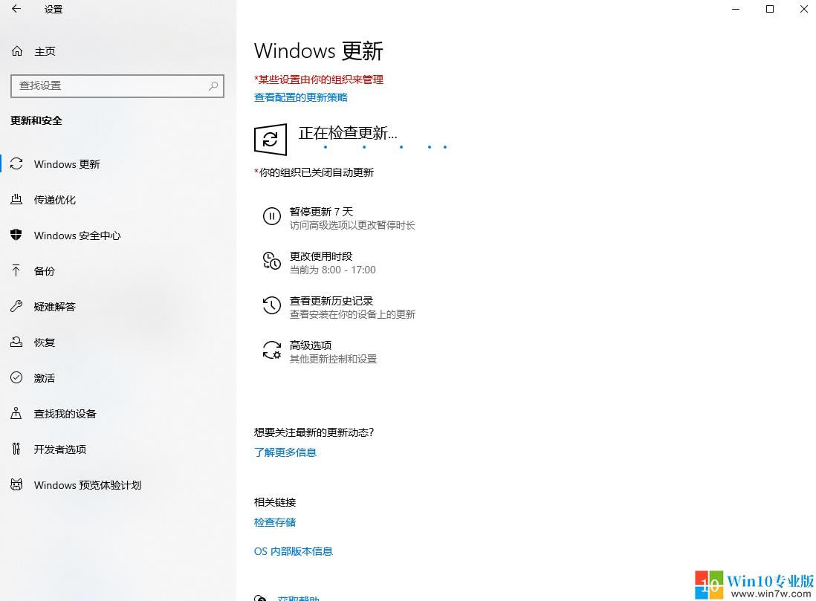The height and width of the screenshot is (601, 816).
Task: Open the 检查存储 link
Action: [x=275, y=522]
